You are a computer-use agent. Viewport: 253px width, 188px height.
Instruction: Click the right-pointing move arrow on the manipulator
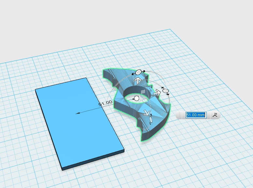pos(157,93)
